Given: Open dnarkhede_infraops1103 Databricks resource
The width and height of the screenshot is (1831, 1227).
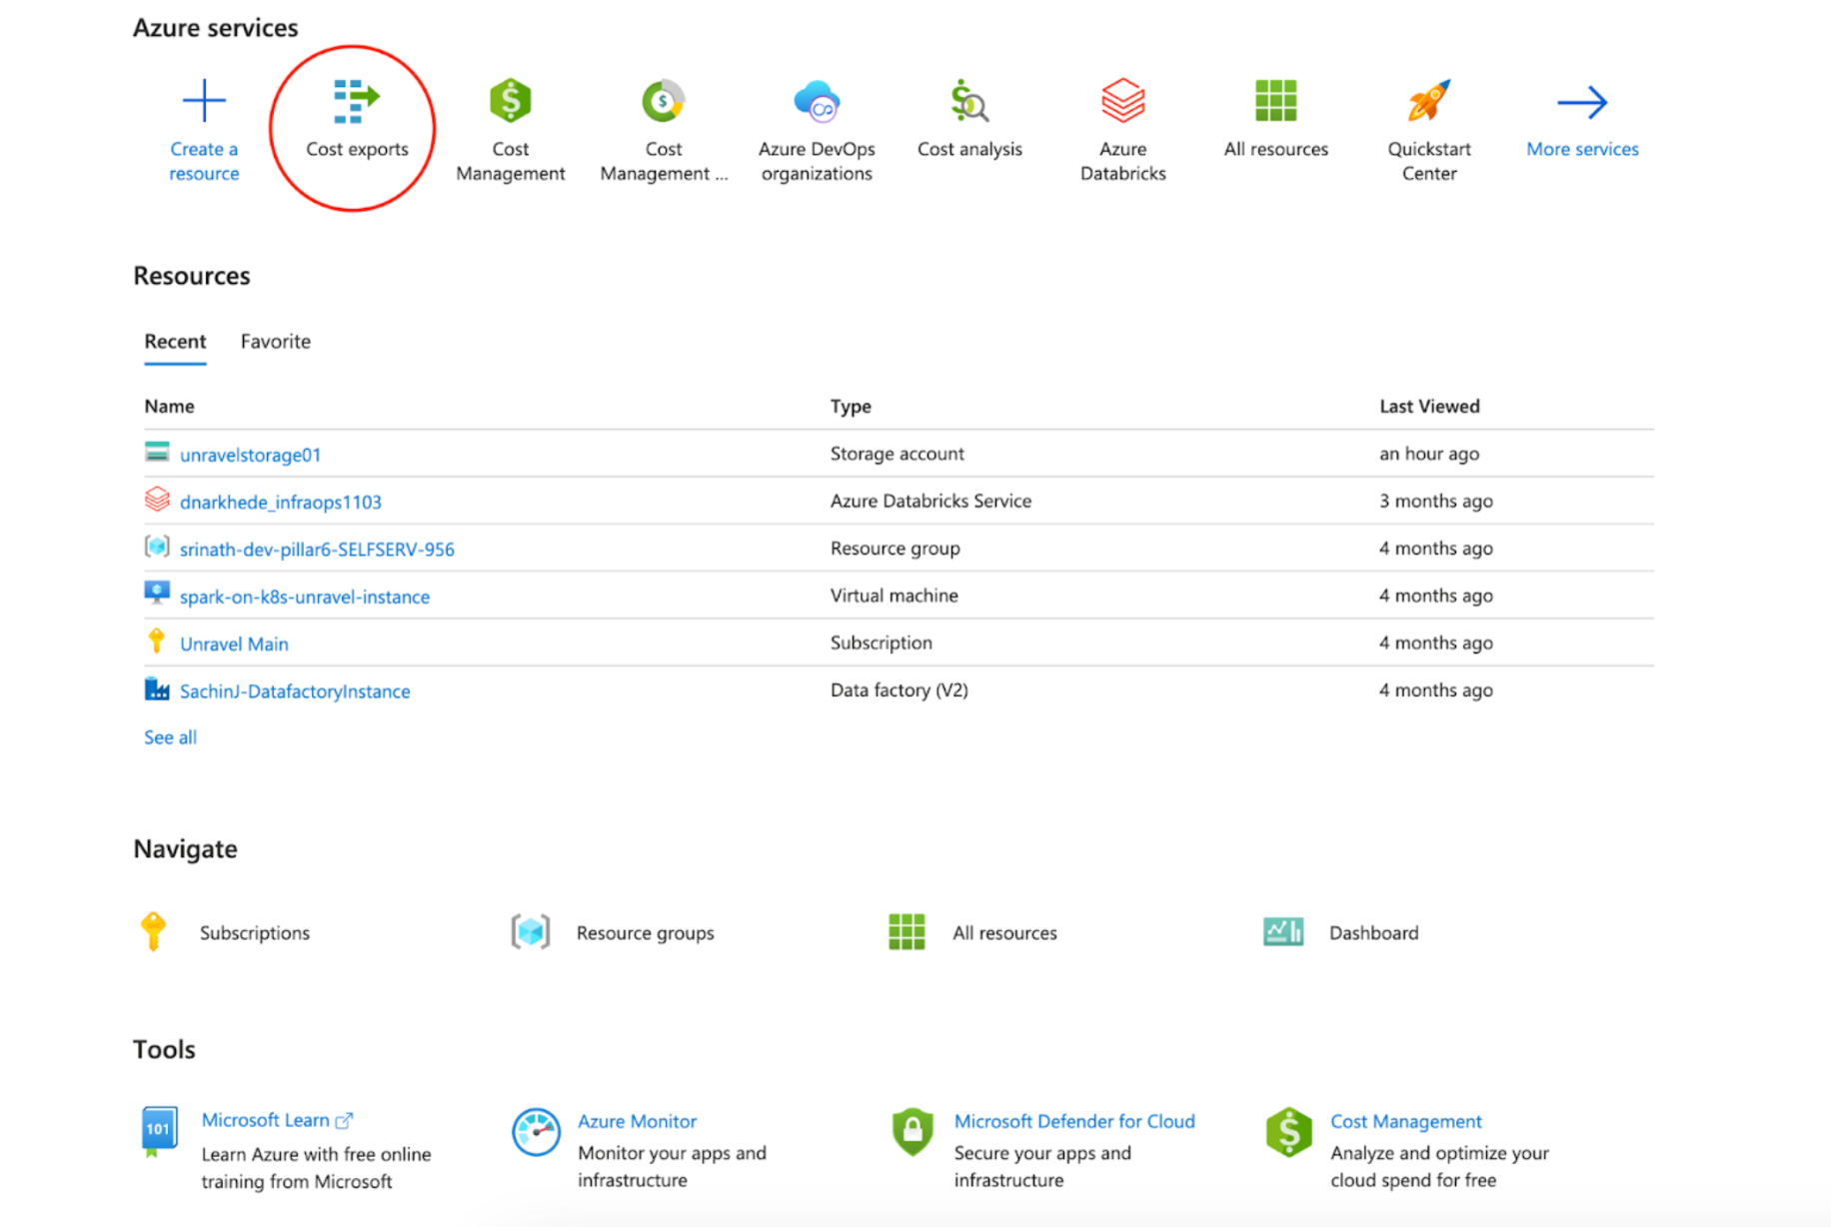Looking at the screenshot, I should (x=280, y=502).
